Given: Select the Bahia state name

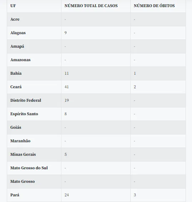Looking at the screenshot, I should point(16,73).
